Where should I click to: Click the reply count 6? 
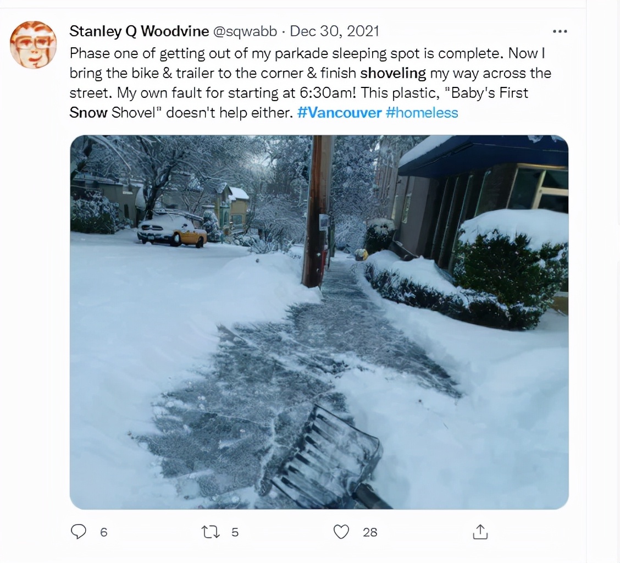tap(103, 532)
